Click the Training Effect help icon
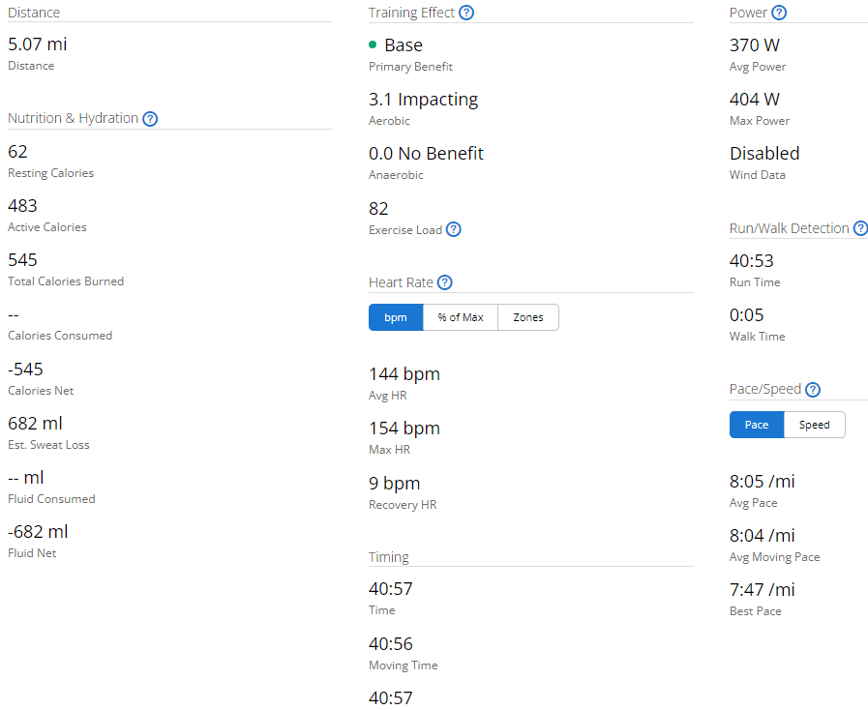This screenshot has width=868, height=710. [x=466, y=13]
